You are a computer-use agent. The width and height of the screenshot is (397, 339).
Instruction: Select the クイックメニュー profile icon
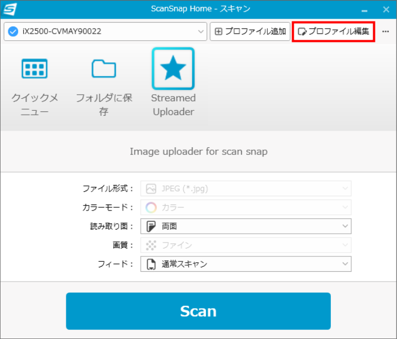pyautogui.click(x=34, y=69)
